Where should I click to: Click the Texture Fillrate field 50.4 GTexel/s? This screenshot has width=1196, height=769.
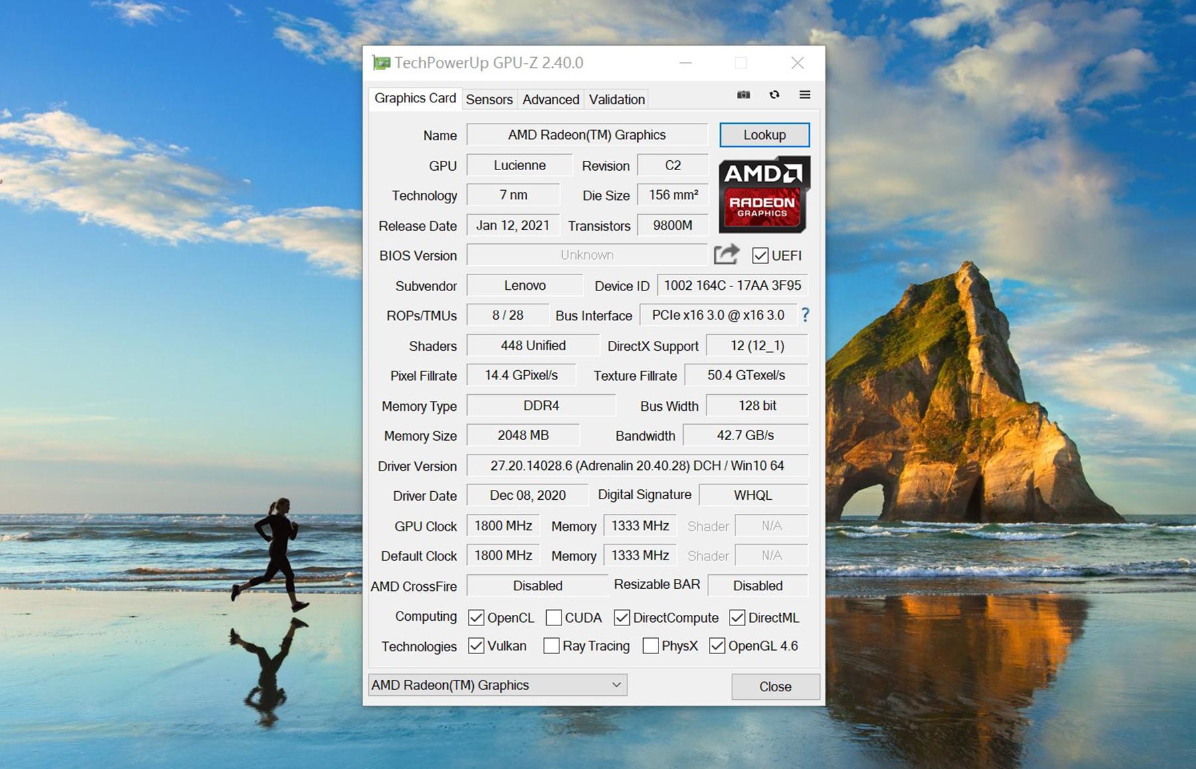click(746, 376)
